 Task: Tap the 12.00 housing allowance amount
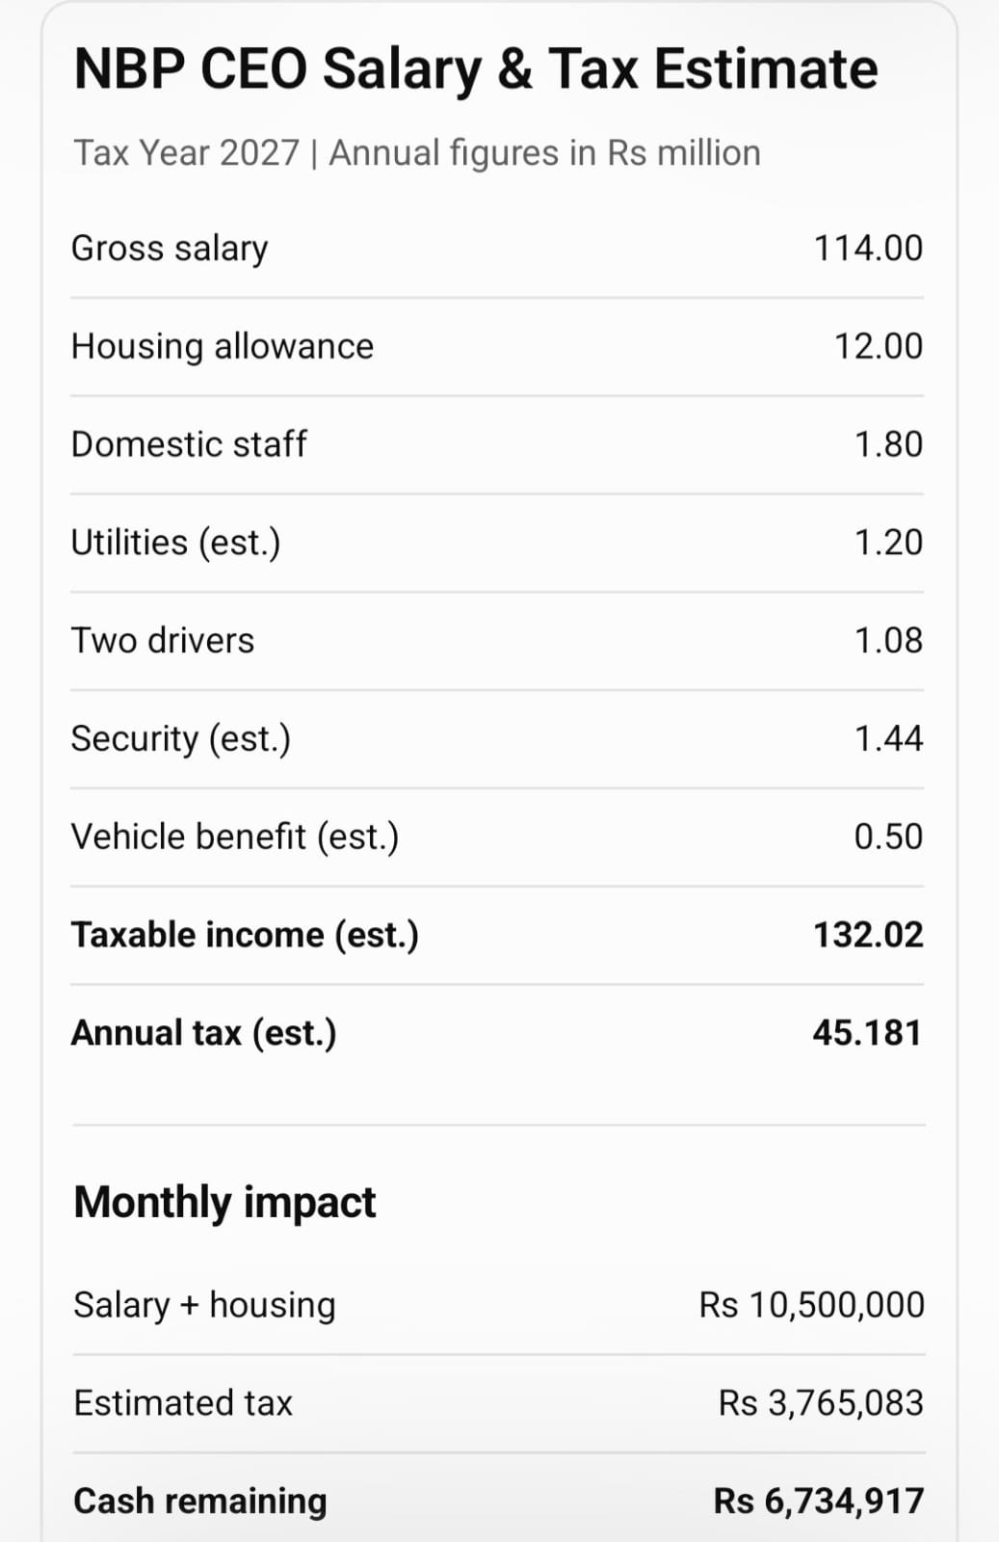pos(879,346)
